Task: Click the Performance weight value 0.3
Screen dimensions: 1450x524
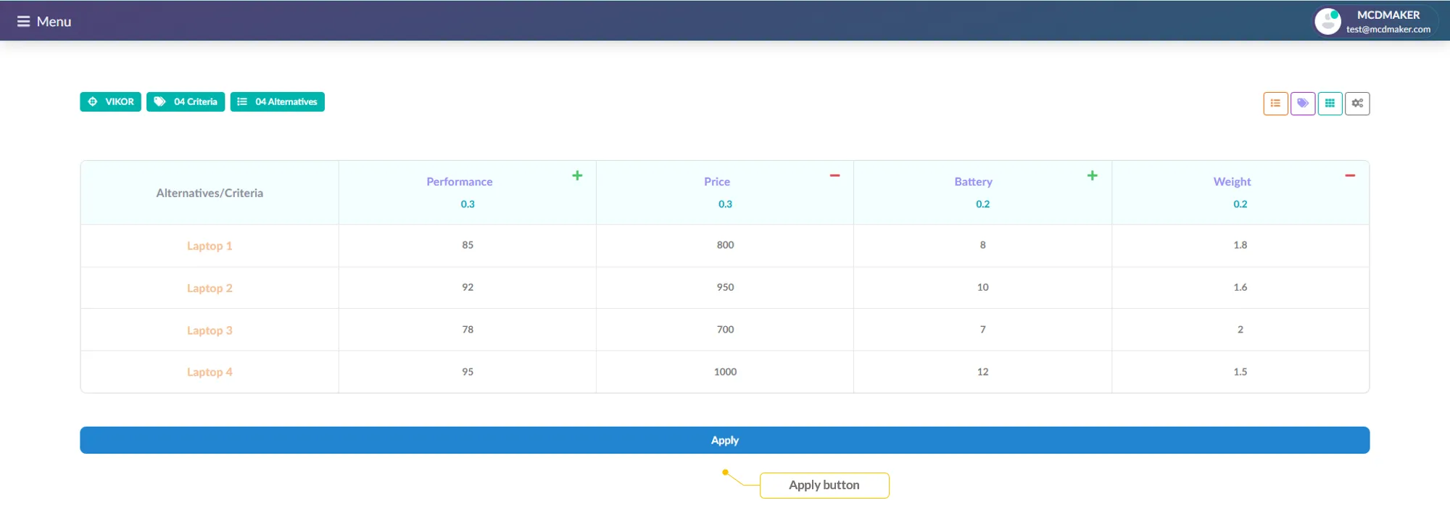Action: click(x=468, y=204)
